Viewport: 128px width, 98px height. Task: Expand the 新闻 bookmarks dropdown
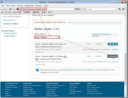44,12
